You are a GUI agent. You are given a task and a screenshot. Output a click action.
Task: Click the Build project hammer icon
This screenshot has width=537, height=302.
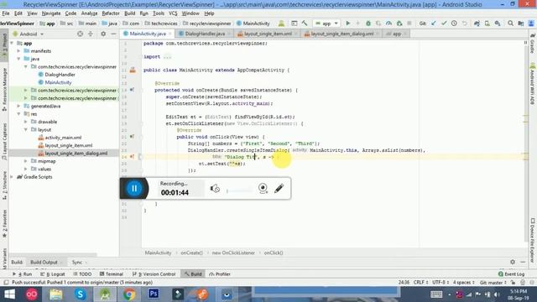pos(305,23)
